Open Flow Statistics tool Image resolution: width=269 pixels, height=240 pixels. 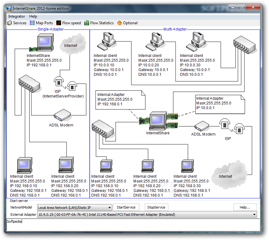[x=99, y=23]
